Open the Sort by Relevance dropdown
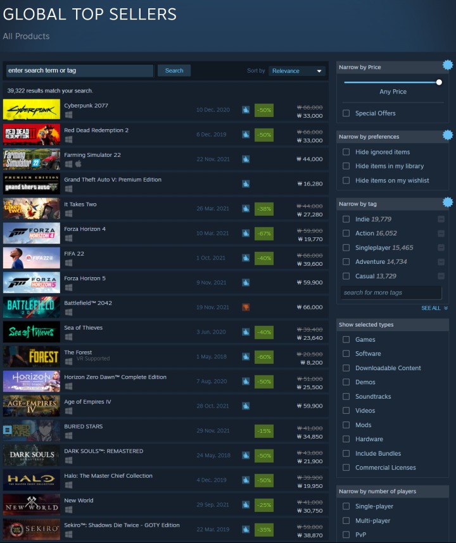 (x=297, y=71)
